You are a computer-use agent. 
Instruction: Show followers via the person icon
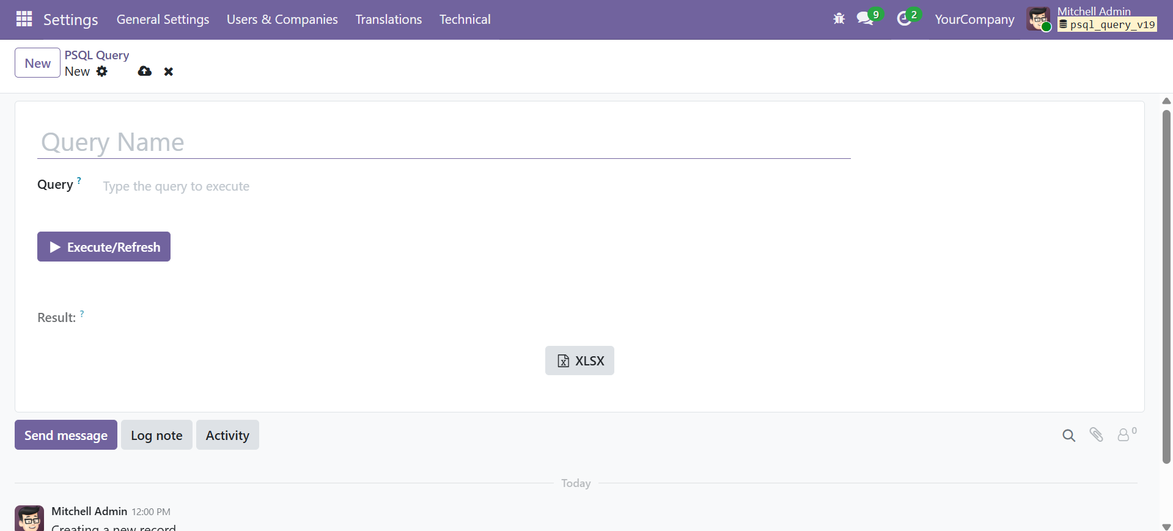click(x=1127, y=434)
